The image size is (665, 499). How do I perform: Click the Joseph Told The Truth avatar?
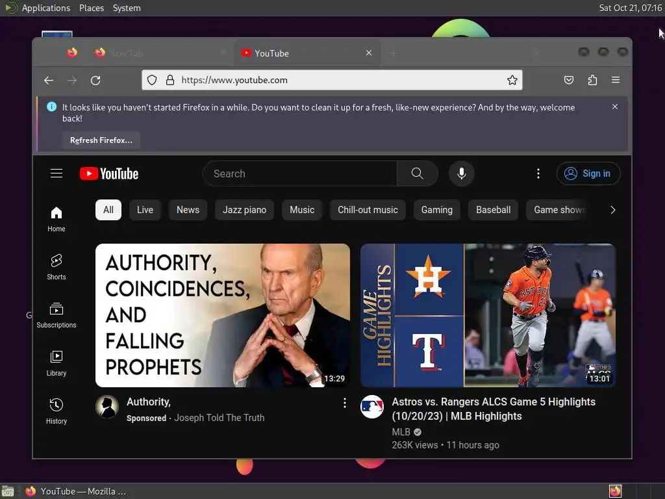[107, 407]
